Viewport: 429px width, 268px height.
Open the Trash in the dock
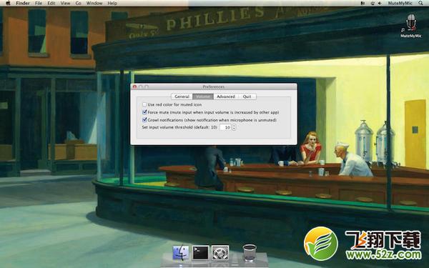pyautogui.click(x=250, y=252)
